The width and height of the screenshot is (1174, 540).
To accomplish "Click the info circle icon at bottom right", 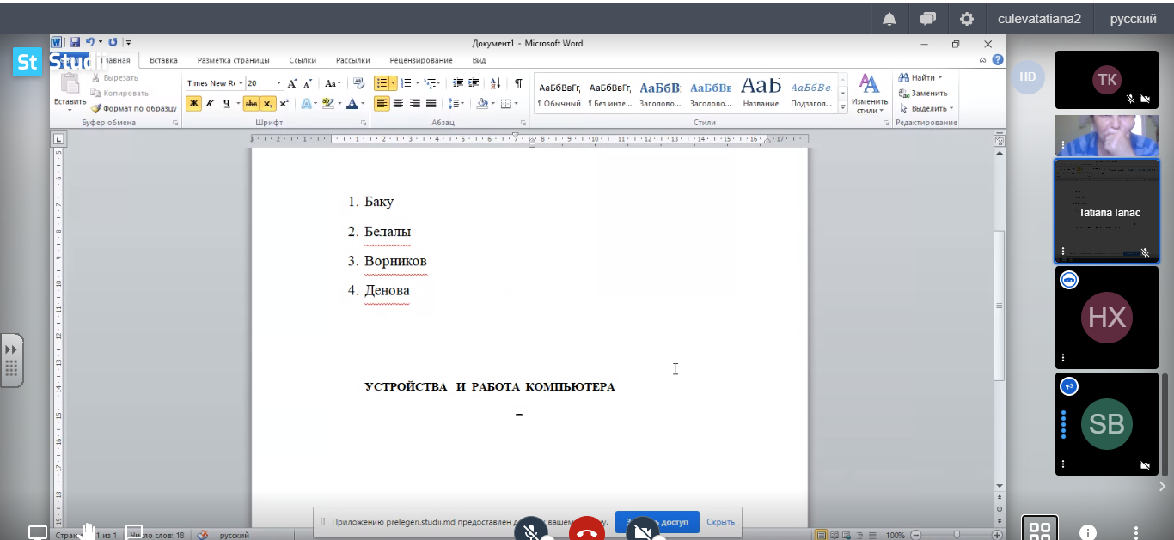I will point(1088,532).
